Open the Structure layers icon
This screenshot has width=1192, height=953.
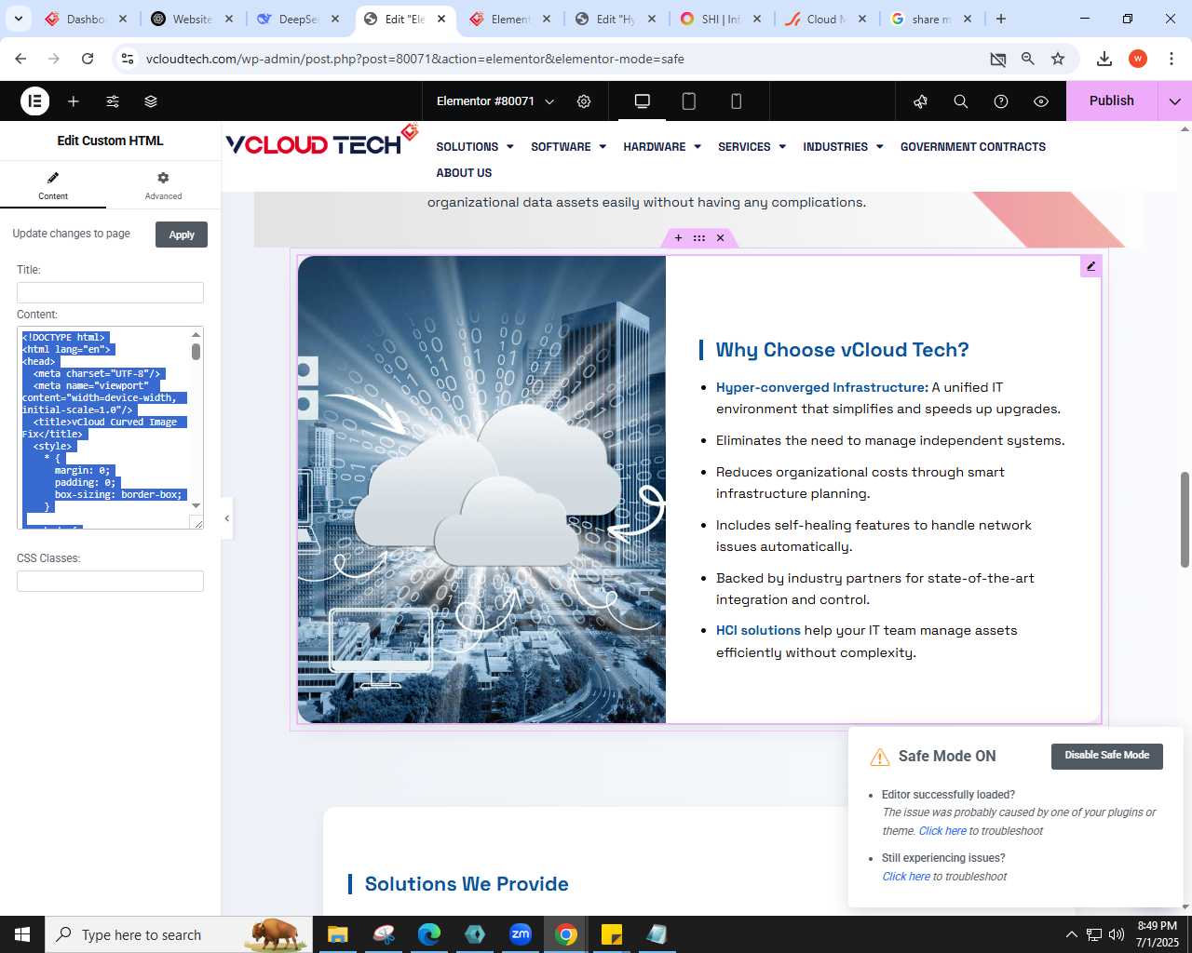coord(151,101)
